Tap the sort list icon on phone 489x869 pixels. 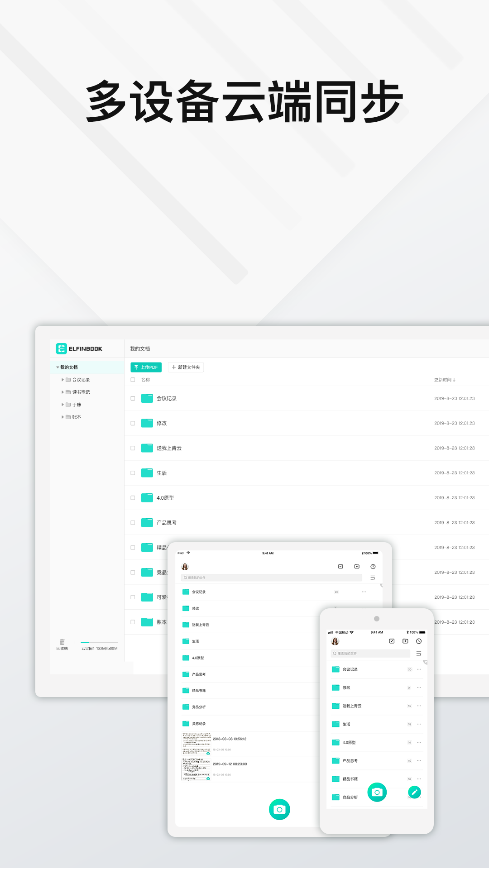(419, 654)
